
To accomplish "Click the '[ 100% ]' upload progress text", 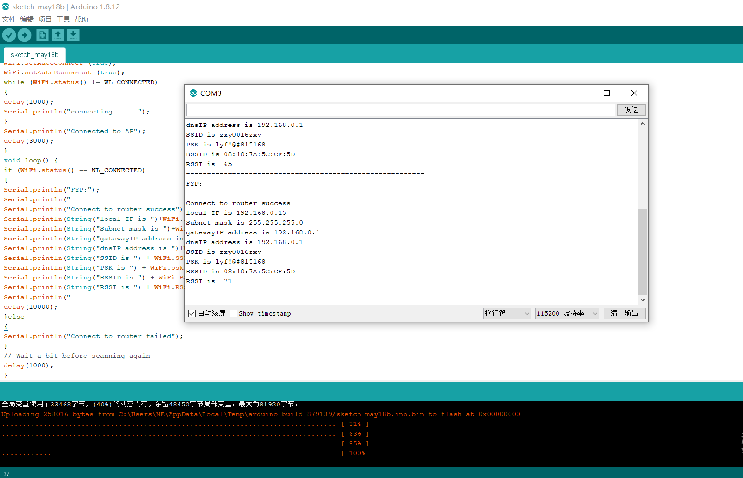I will [357, 453].
